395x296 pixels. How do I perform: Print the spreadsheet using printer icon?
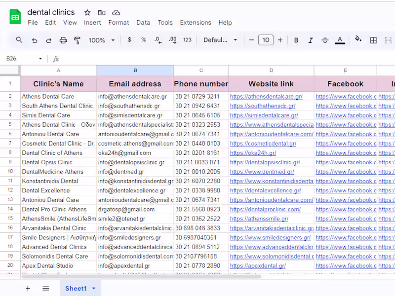point(63,40)
